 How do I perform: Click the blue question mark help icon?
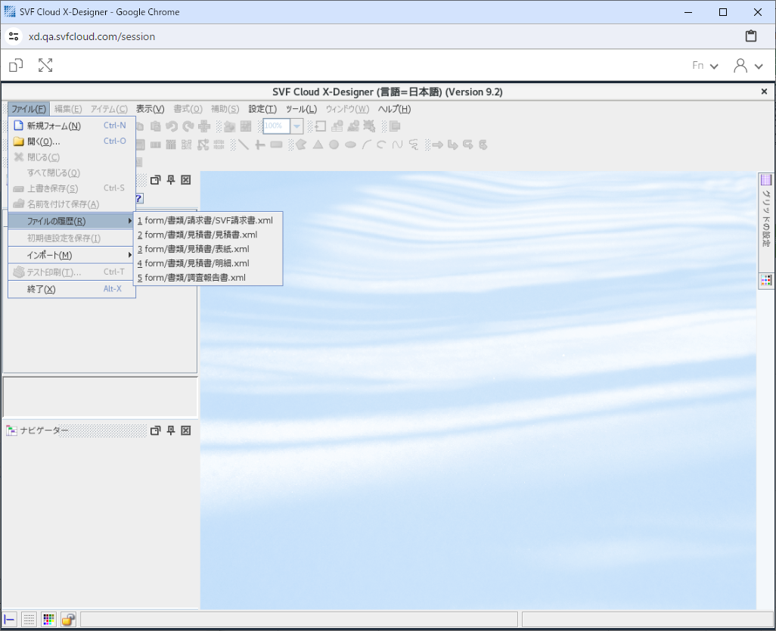[x=139, y=198]
